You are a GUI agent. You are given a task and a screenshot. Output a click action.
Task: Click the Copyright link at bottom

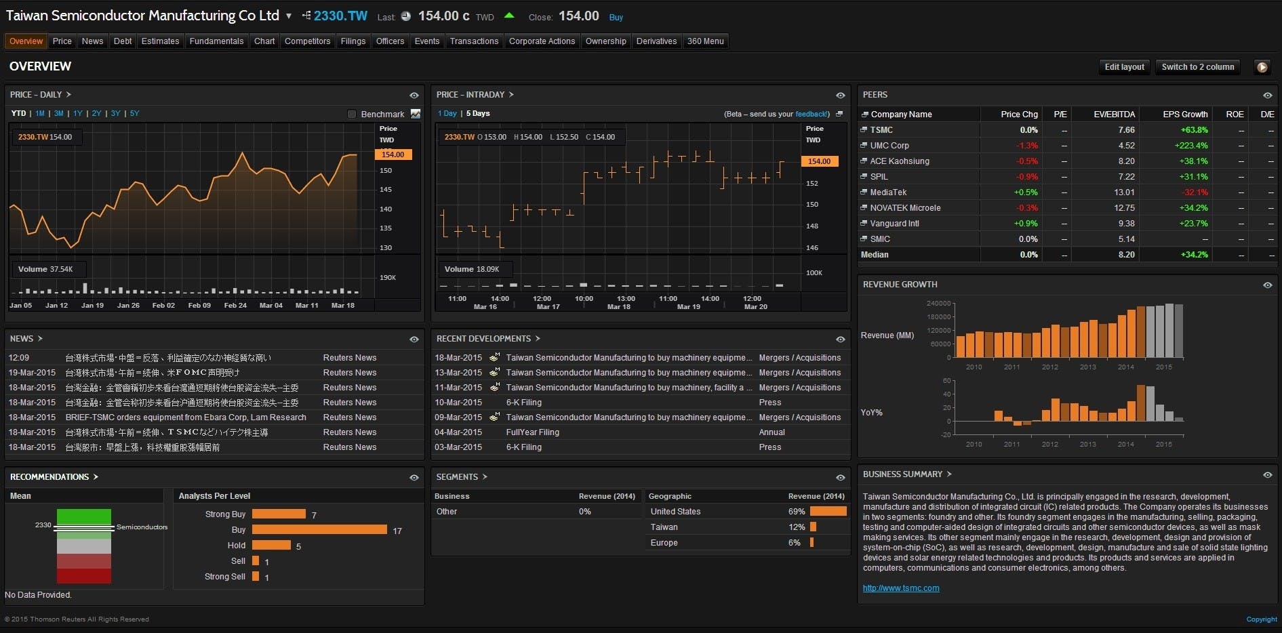click(x=1261, y=619)
